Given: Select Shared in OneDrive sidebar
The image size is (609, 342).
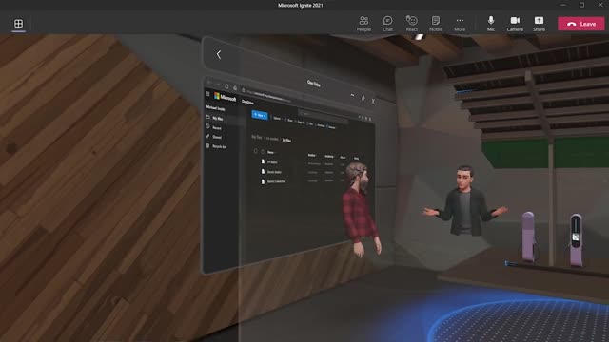Looking at the screenshot, I should (214, 137).
